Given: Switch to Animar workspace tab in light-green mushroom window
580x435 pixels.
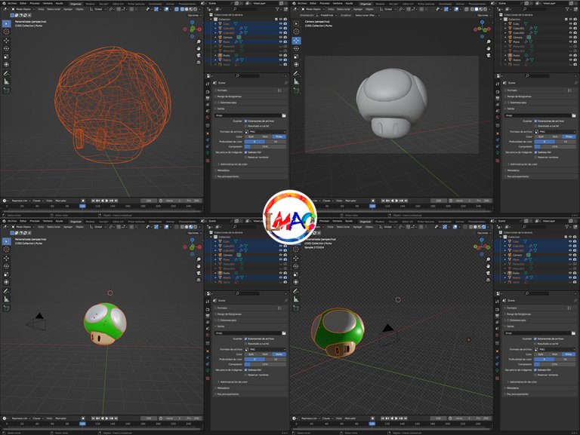Looking at the screenshot, I should coord(170,222).
